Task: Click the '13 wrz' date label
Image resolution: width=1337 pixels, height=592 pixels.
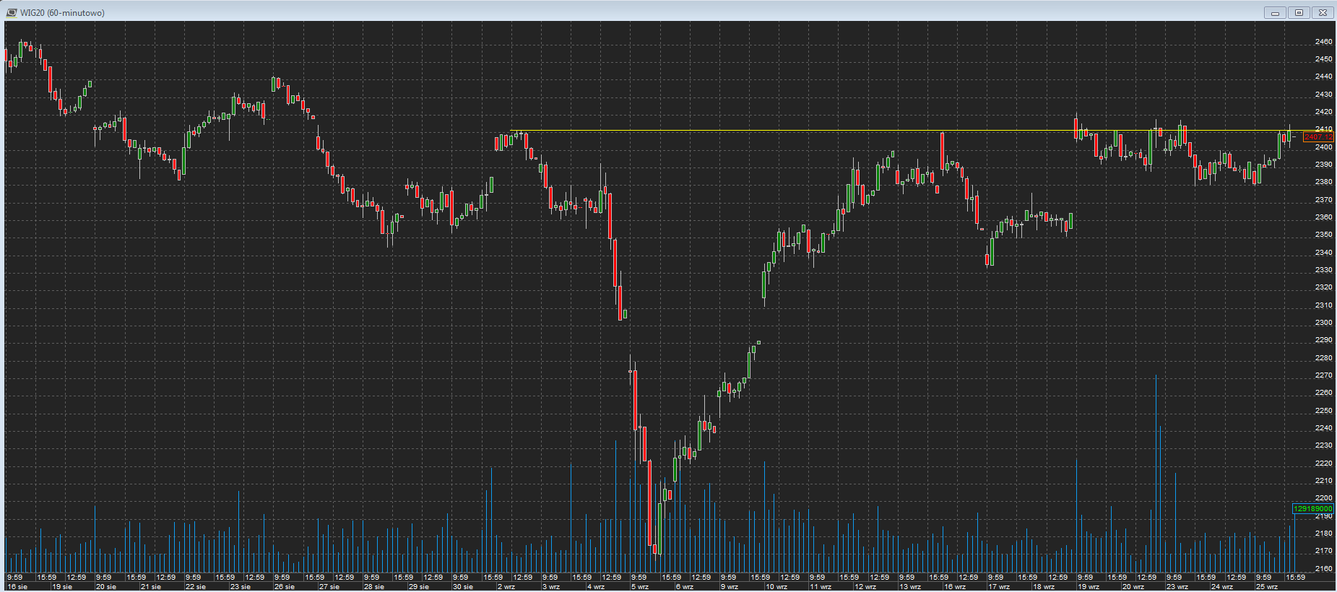Action: (x=910, y=587)
